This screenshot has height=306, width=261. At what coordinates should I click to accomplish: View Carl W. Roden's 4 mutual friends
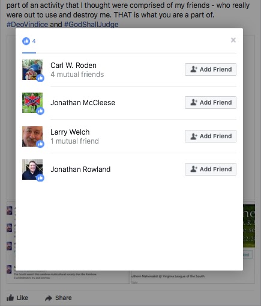click(77, 75)
